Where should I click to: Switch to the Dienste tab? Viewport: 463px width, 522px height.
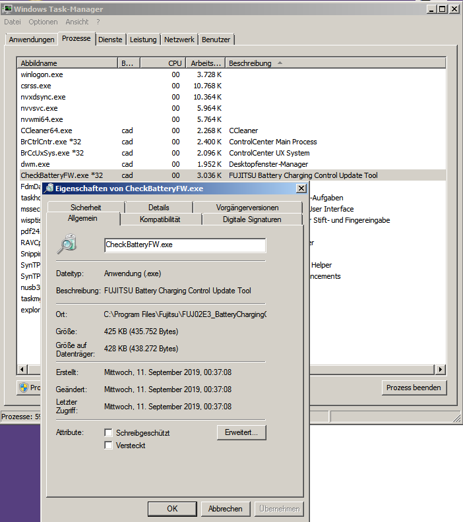point(110,40)
